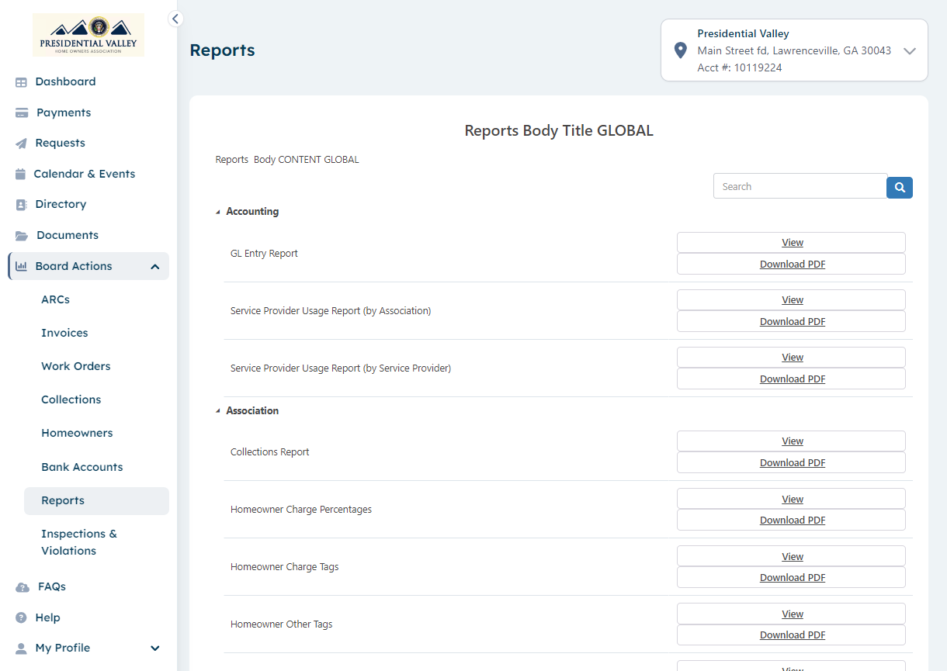Download PDF of Homeowner Charge Tags

791,578
